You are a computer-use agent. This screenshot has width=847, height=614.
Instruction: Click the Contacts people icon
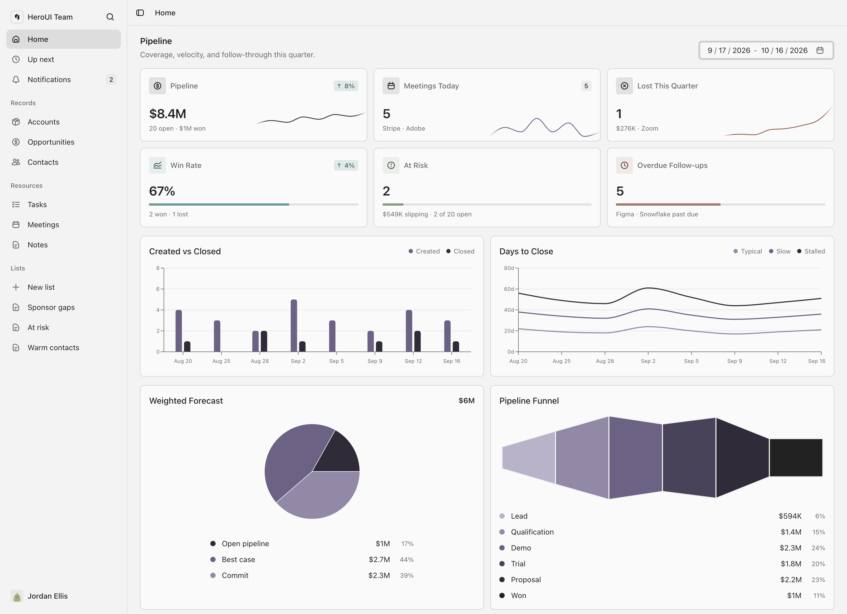point(16,162)
